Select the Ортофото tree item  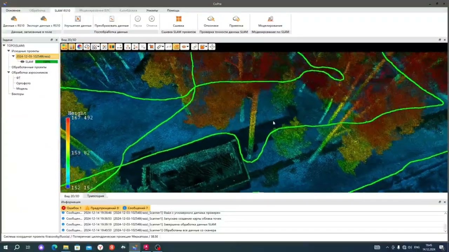pyautogui.click(x=24, y=83)
